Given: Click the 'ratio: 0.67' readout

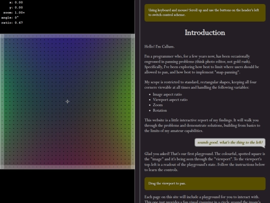Looking at the screenshot, I should [12, 23].
